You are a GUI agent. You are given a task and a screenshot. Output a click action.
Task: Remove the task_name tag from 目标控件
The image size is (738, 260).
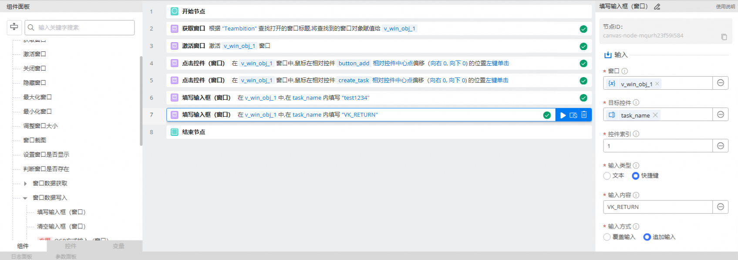[655, 115]
